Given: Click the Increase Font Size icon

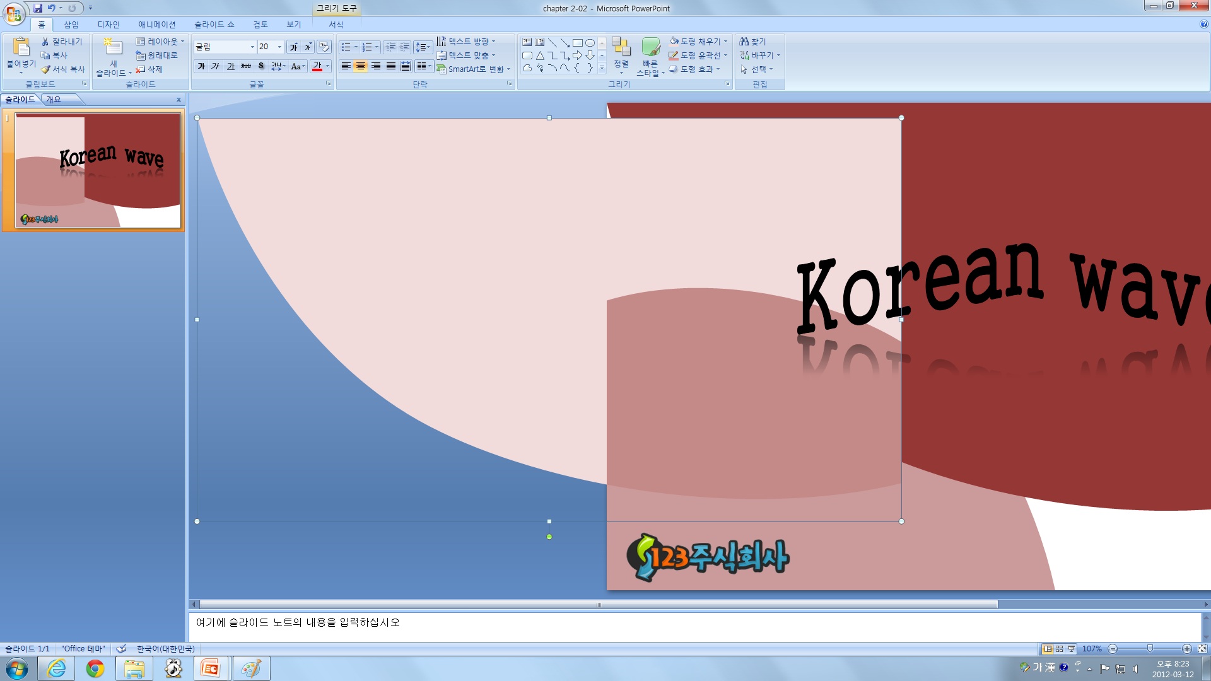Looking at the screenshot, I should click(x=293, y=47).
